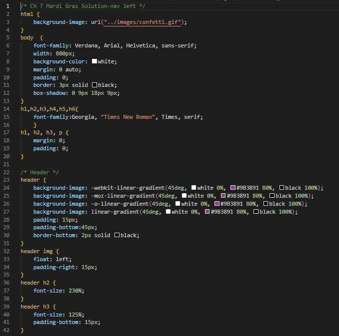Click line number 42 in the gutter

pos(6,330)
